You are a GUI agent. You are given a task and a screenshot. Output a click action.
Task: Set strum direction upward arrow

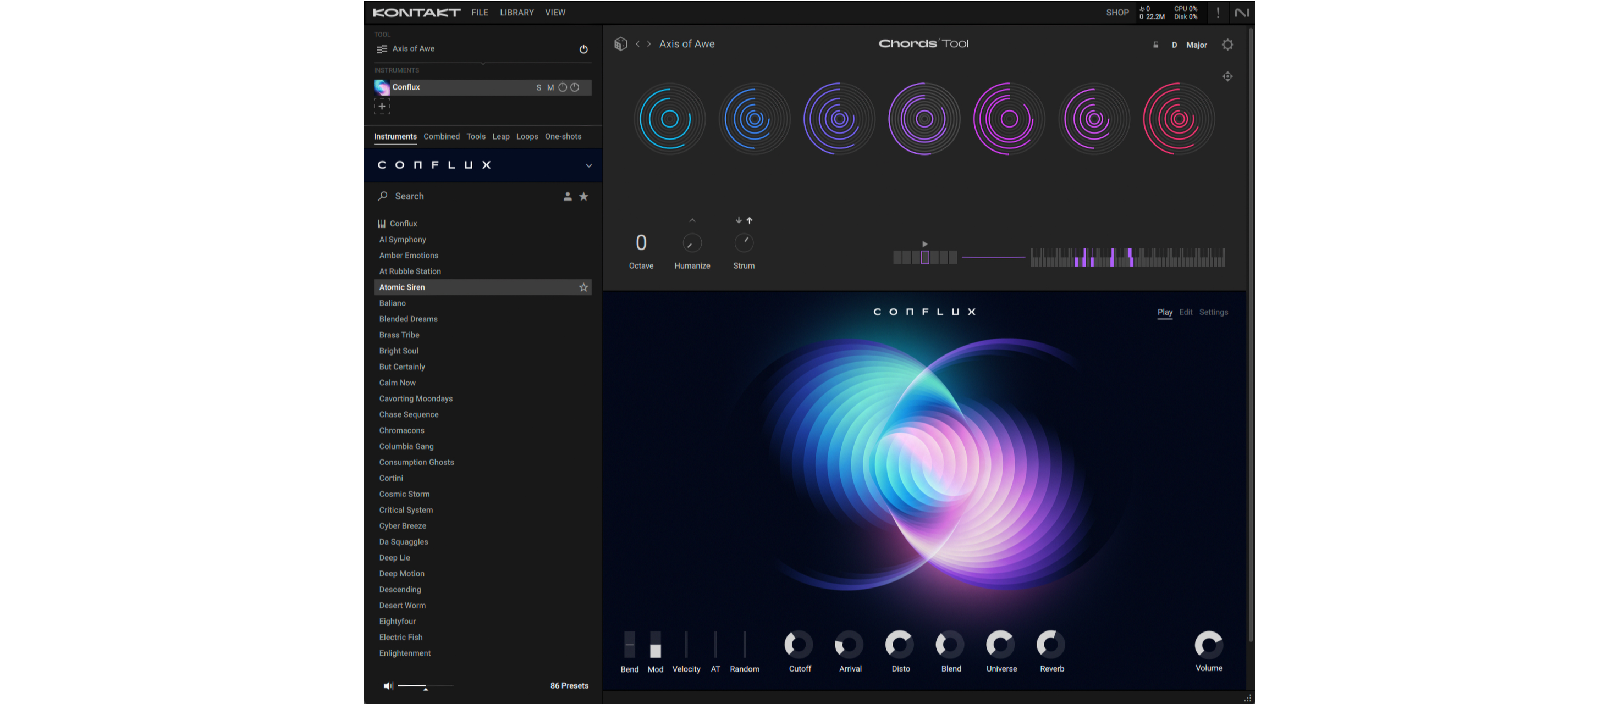(x=749, y=220)
